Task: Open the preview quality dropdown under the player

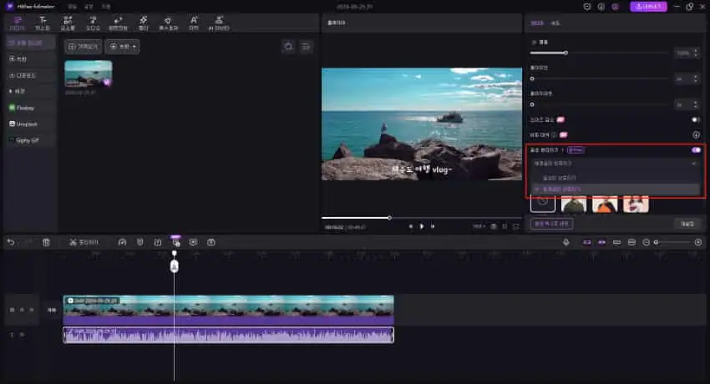Action: (x=479, y=226)
